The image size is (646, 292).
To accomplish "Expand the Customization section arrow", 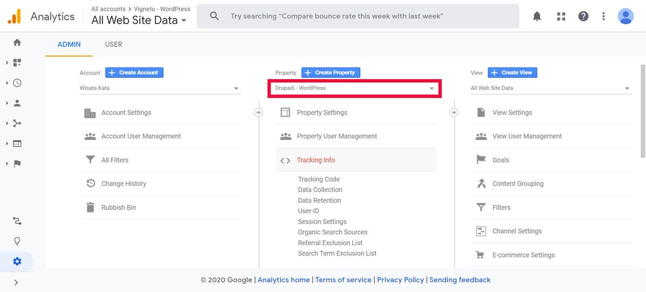I will (7, 62).
